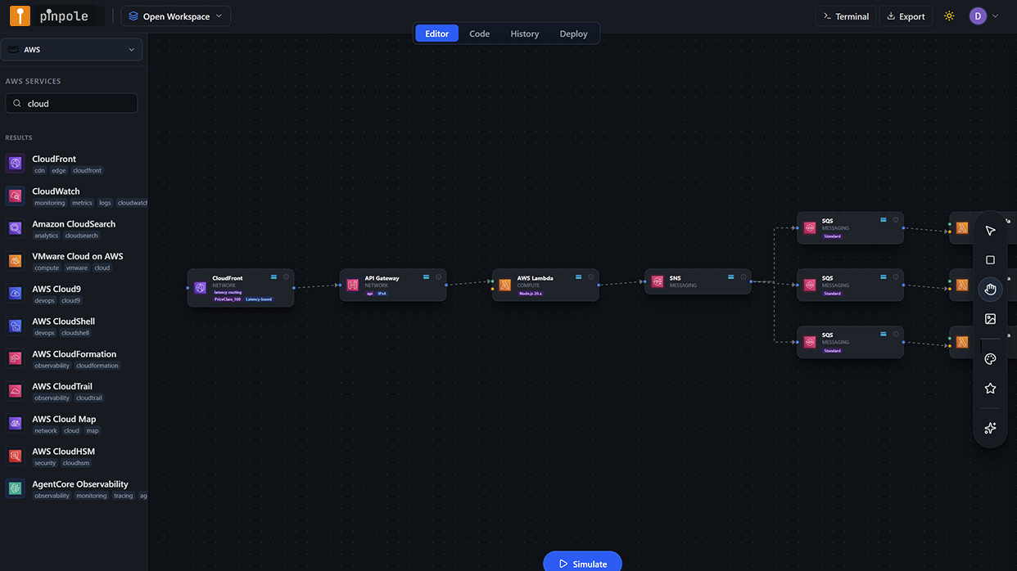1017x571 pixels.
Task: Open the image export tool
Action: (x=990, y=318)
